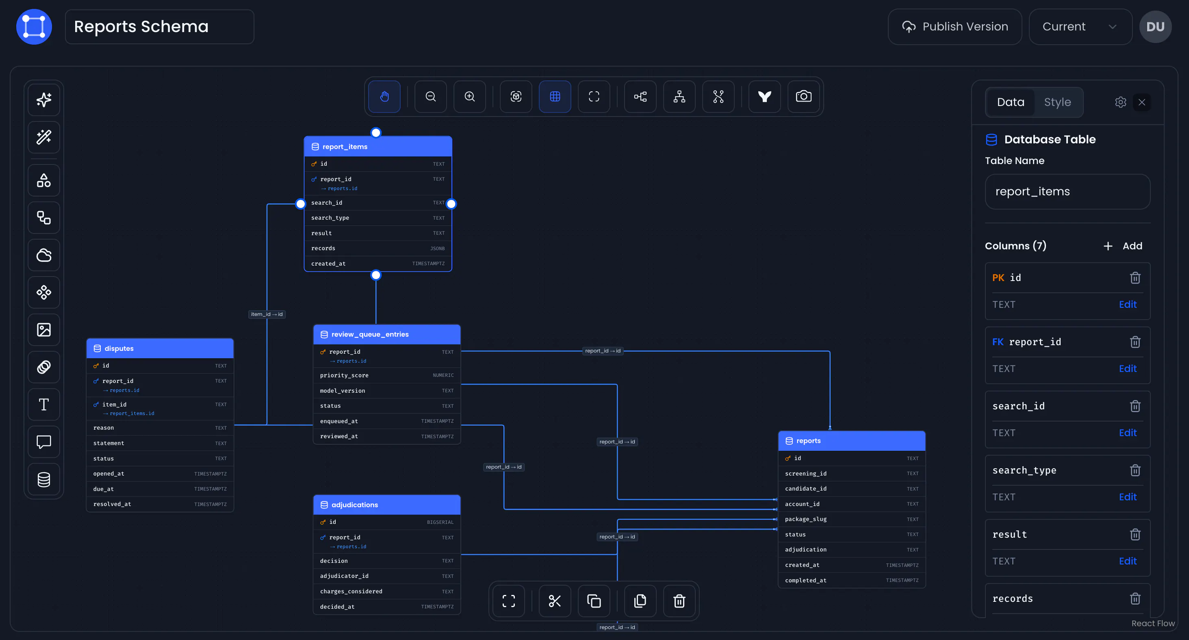Click priority_score row in review_queue_entries
This screenshot has height=640, width=1189.
[x=387, y=375]
